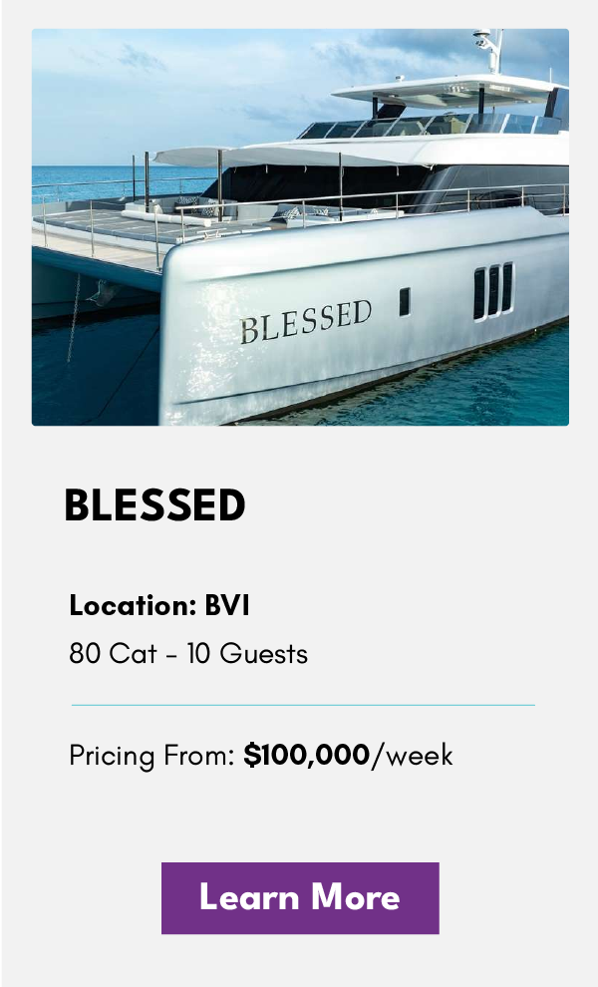Click the Location: BVI label
598x987 pixels.
pyautogui.click(x=159, y=605)
